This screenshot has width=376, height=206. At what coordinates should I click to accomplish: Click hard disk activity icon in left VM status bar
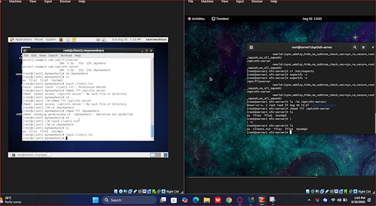click(116, 192)
